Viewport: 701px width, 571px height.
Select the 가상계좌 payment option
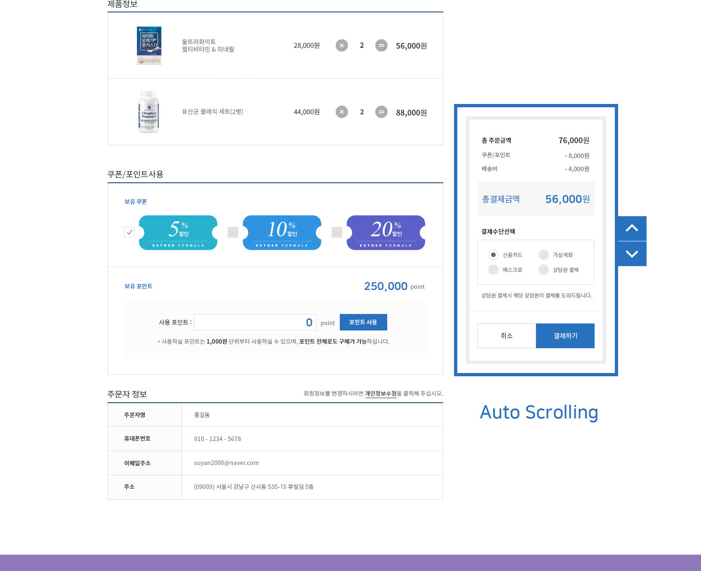pos(543,255)
